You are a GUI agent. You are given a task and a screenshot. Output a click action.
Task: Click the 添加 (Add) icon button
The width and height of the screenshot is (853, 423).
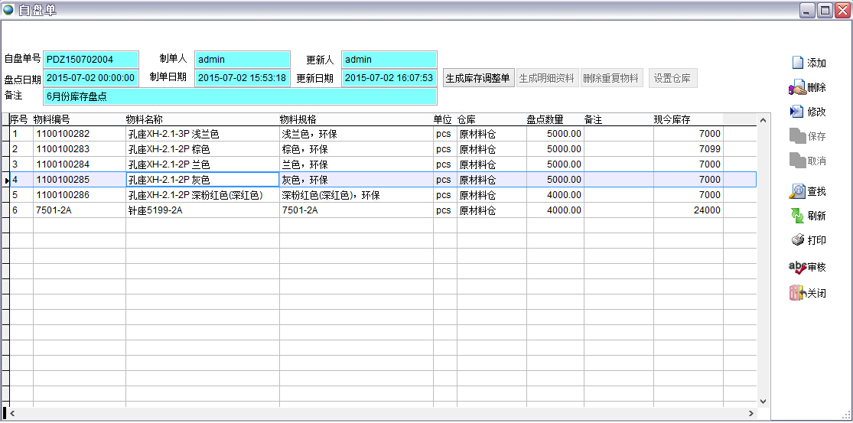tap(808, 63)
